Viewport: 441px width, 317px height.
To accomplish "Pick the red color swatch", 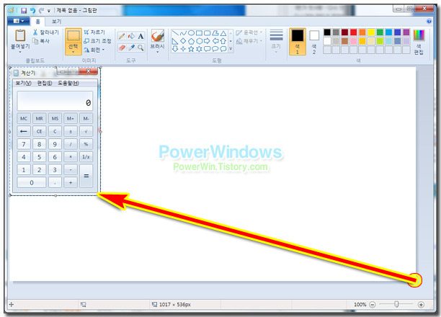I will coord(354,32).
